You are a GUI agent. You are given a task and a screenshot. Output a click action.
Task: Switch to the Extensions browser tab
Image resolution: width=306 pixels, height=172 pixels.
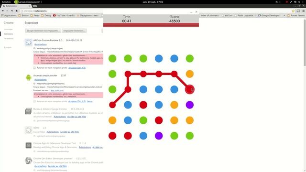pos(16,6)
